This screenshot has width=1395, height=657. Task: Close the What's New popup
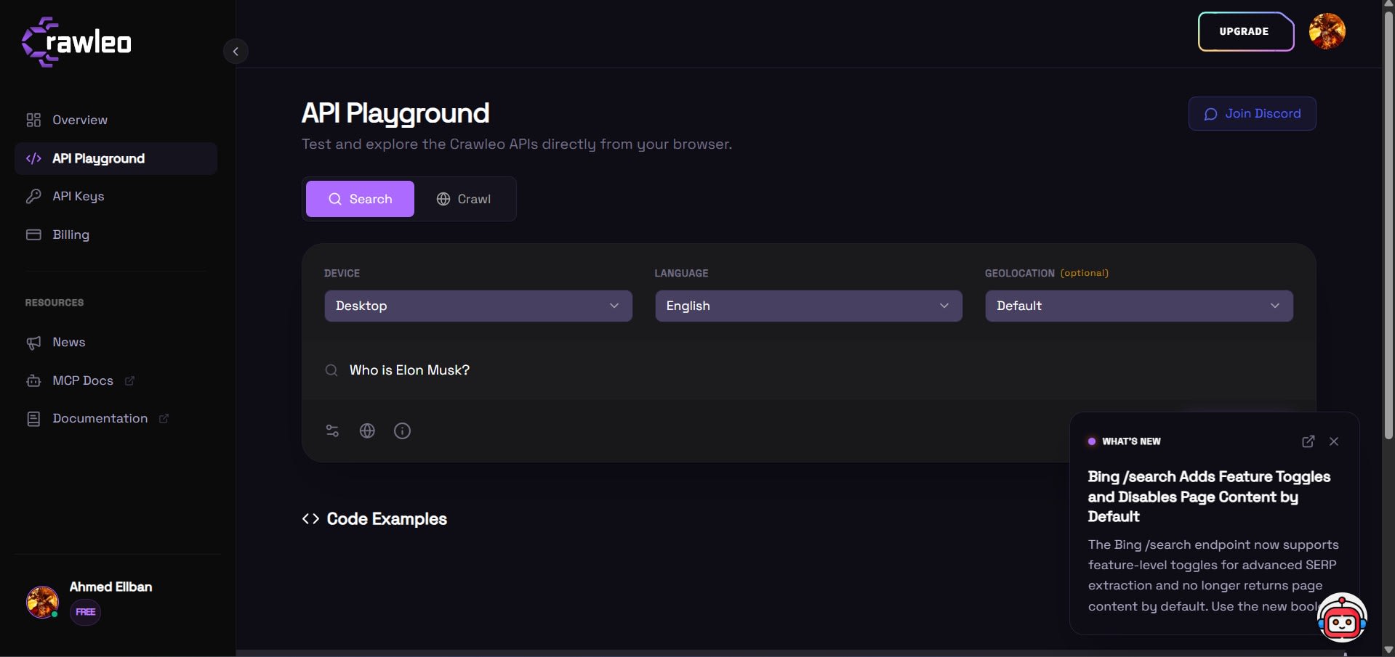tap(1334, 441)
